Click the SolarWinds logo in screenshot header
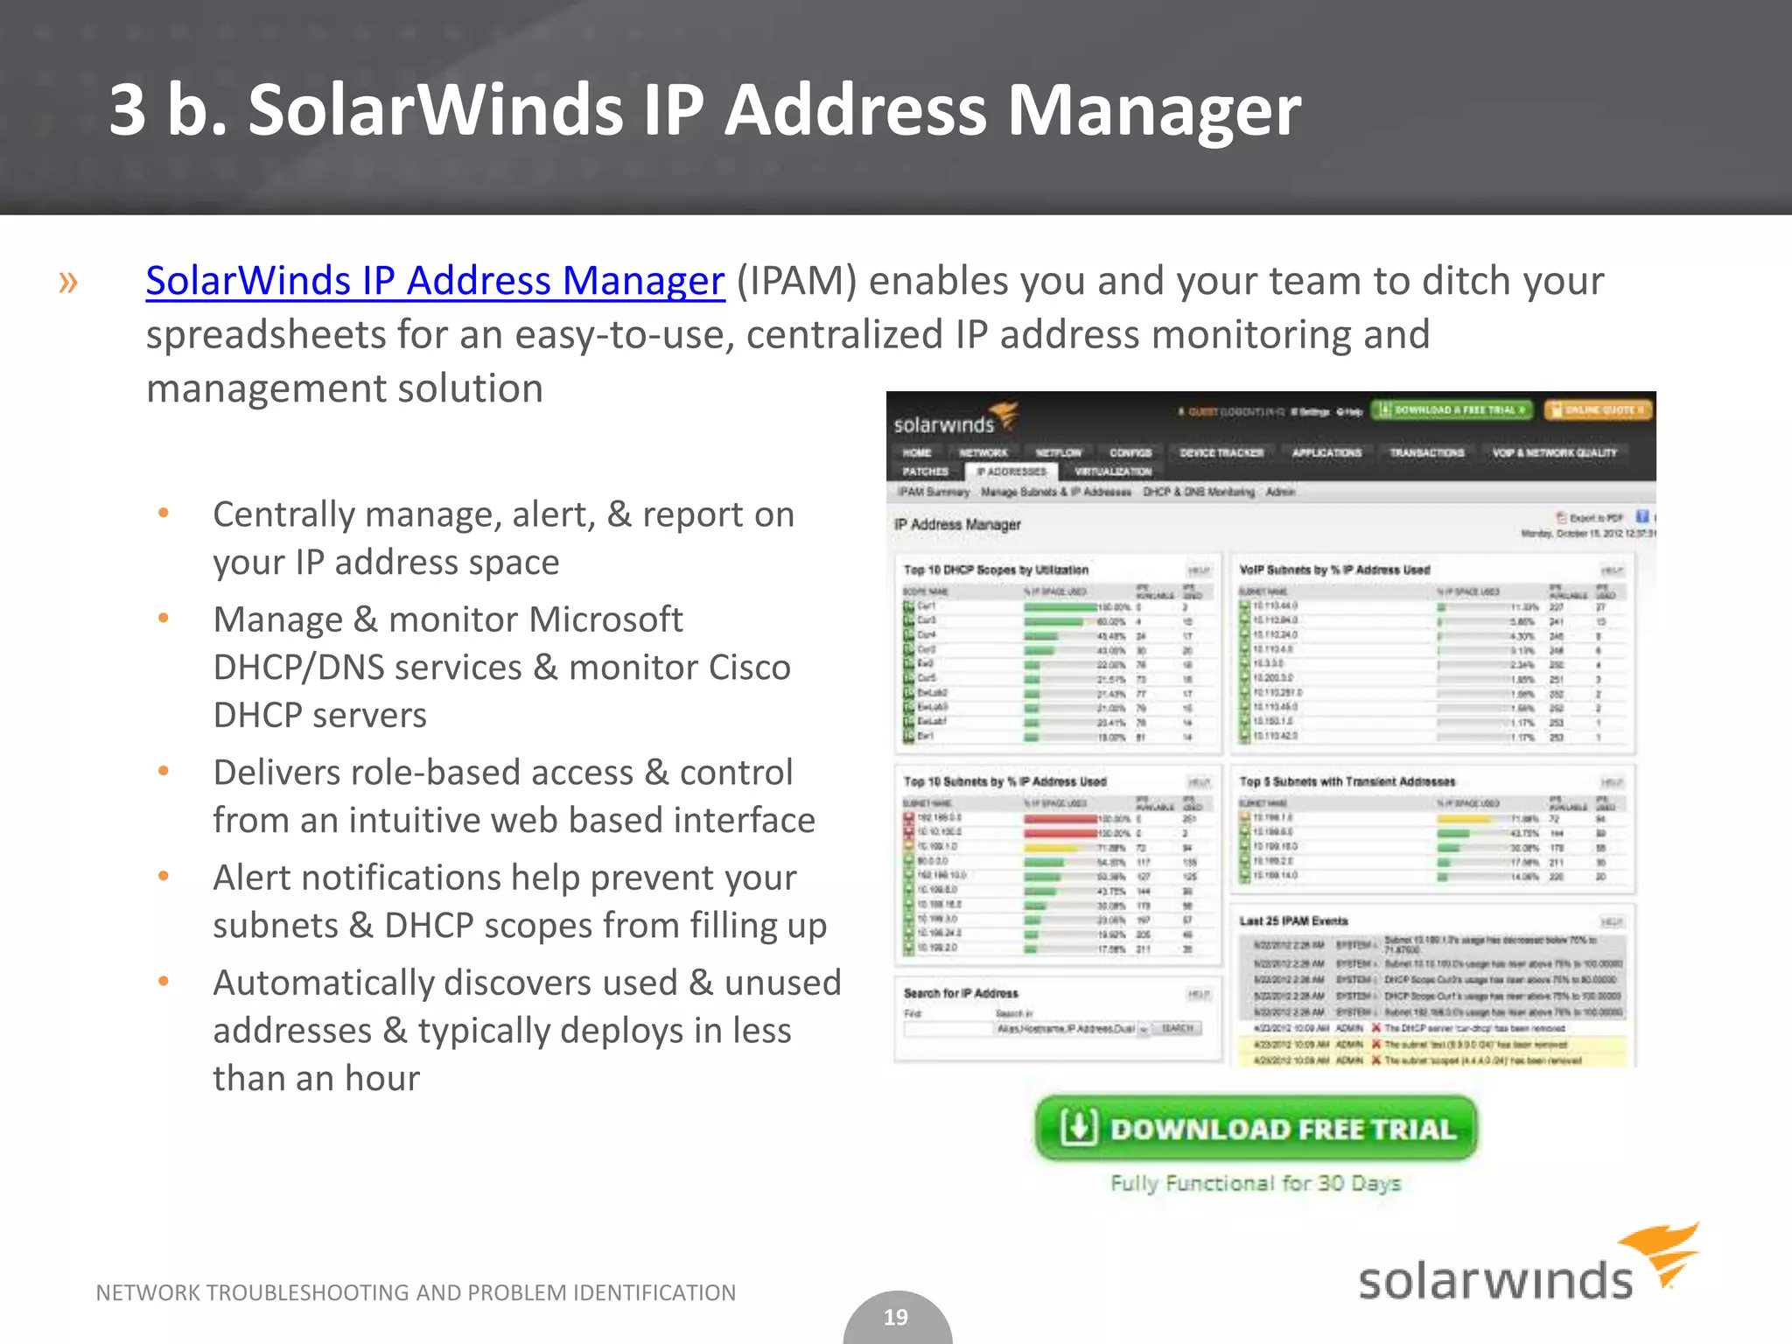The width and height of the screenshot is (1792, 1344). tap(955, 418)
